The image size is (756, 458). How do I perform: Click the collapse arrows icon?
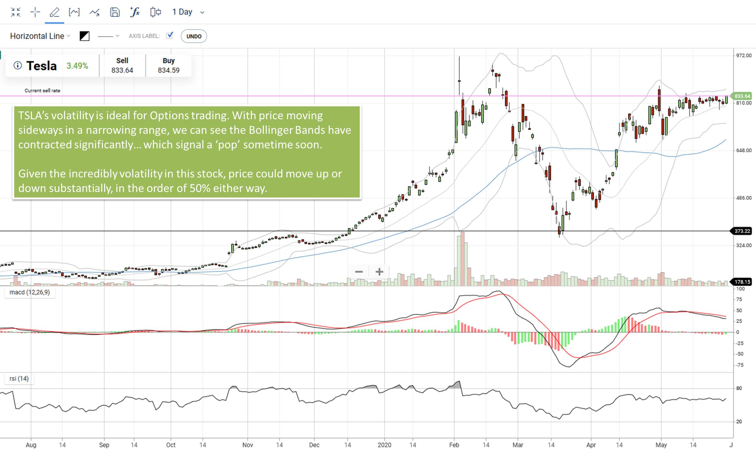(16, 12)
